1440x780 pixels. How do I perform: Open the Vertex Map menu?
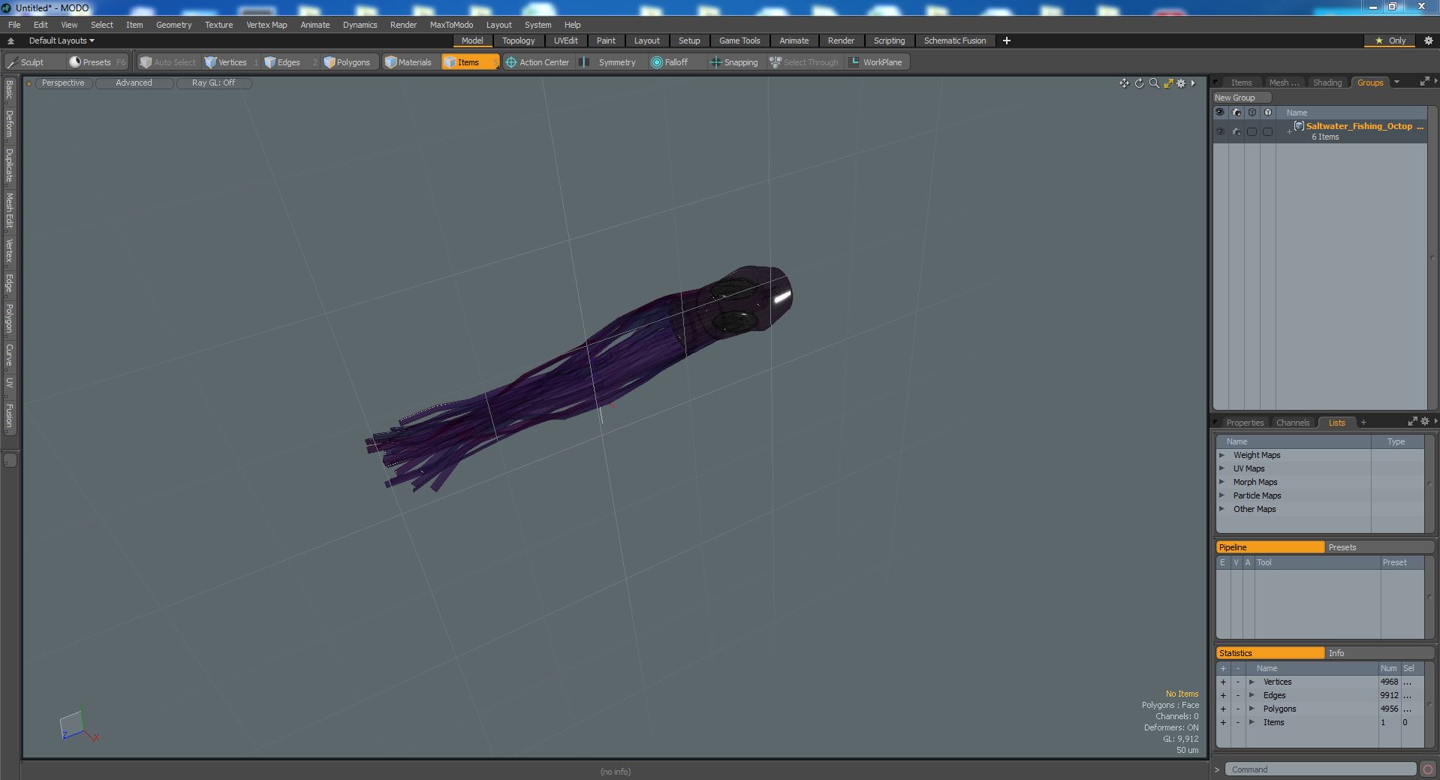[267, 25]
